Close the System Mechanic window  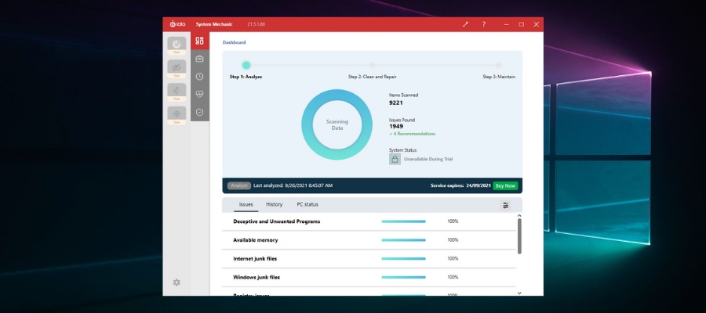point(537,24)
